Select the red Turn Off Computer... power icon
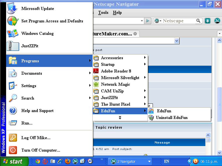The width and height of the screenshot is (222, 166). coord(13,150)
